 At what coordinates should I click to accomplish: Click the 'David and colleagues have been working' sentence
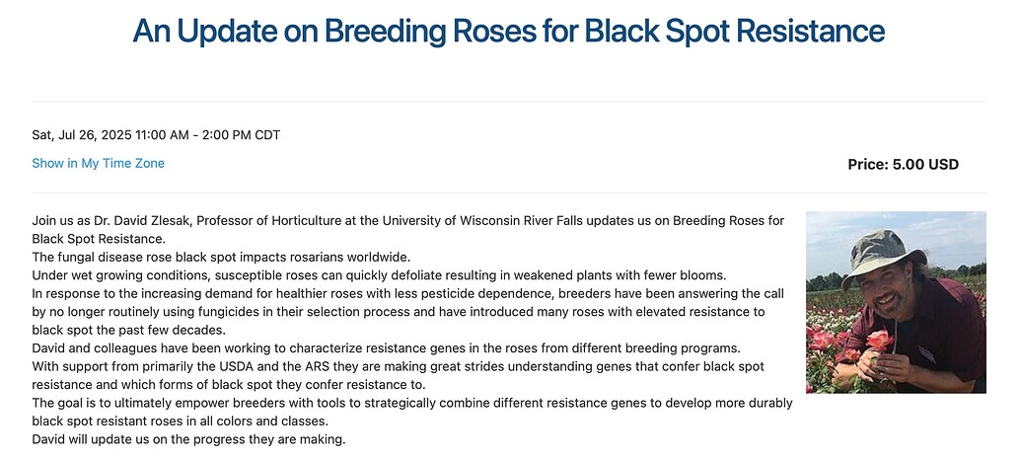pyautogui.click(x=386, y=347)
